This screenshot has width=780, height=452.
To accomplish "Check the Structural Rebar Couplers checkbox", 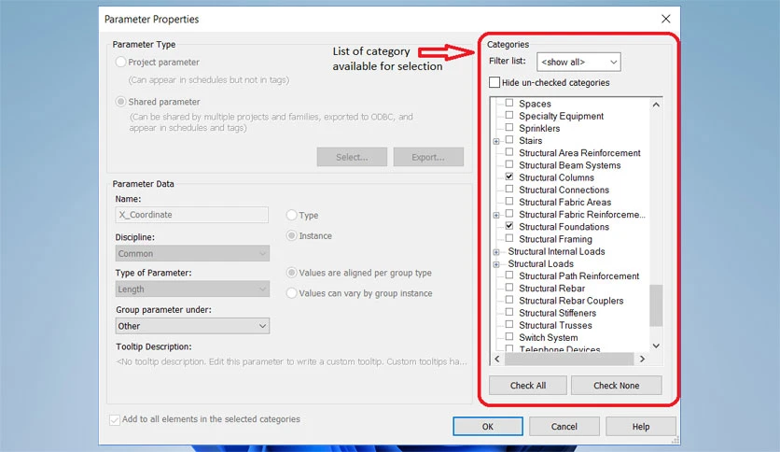I will point(508,300).
